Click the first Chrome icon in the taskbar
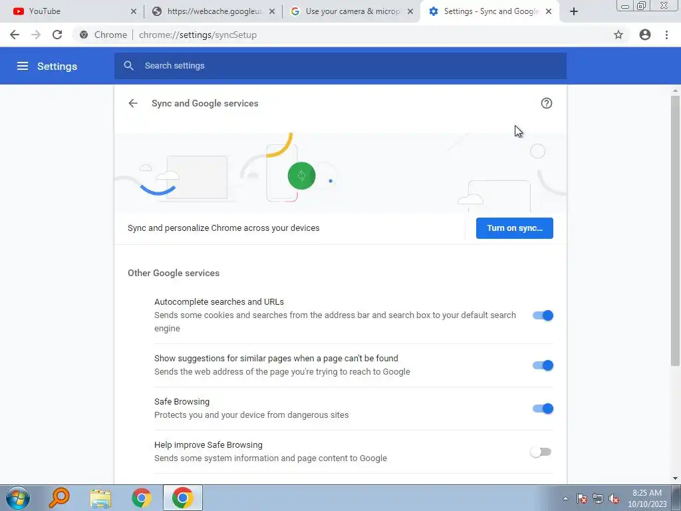Screen dimensions: 681x511 pos(142,498)
